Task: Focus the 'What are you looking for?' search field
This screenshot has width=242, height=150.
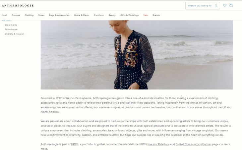Action: pos(203,6)
